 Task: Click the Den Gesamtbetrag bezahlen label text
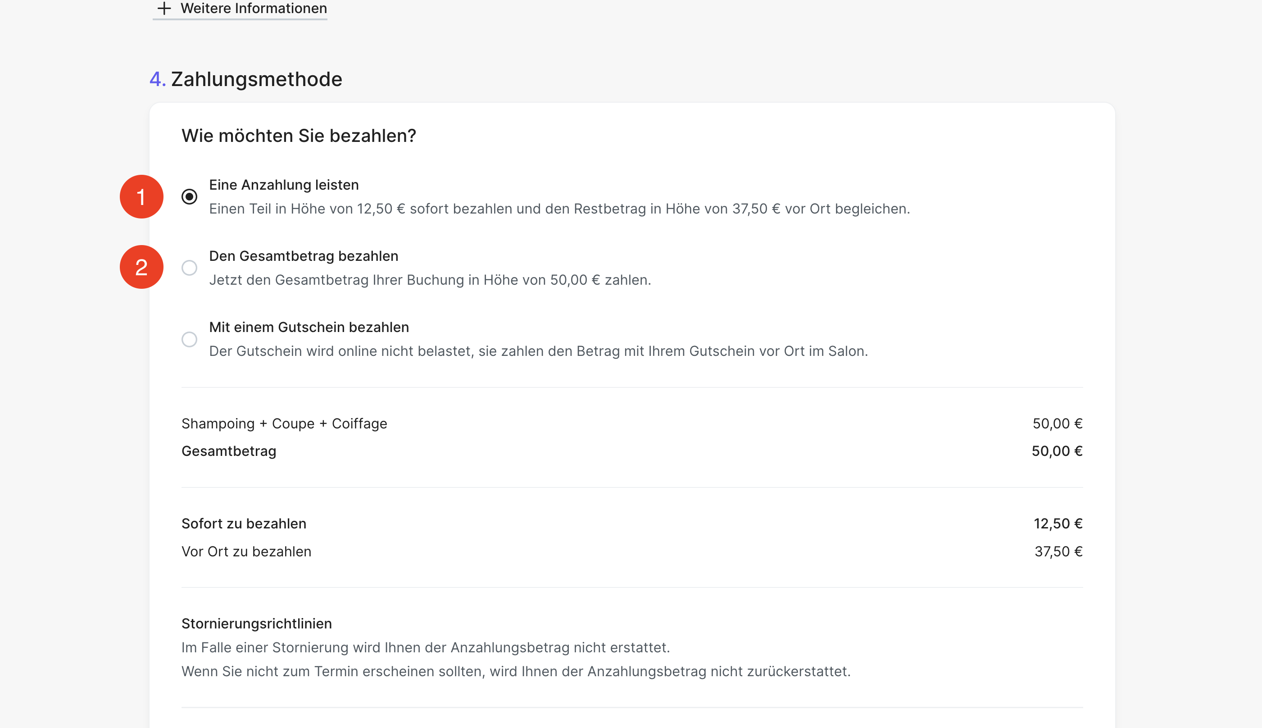click(304, 256)
